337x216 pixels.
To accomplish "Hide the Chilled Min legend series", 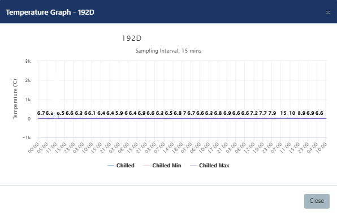I will pyautogui.click(x=162, y=166).
